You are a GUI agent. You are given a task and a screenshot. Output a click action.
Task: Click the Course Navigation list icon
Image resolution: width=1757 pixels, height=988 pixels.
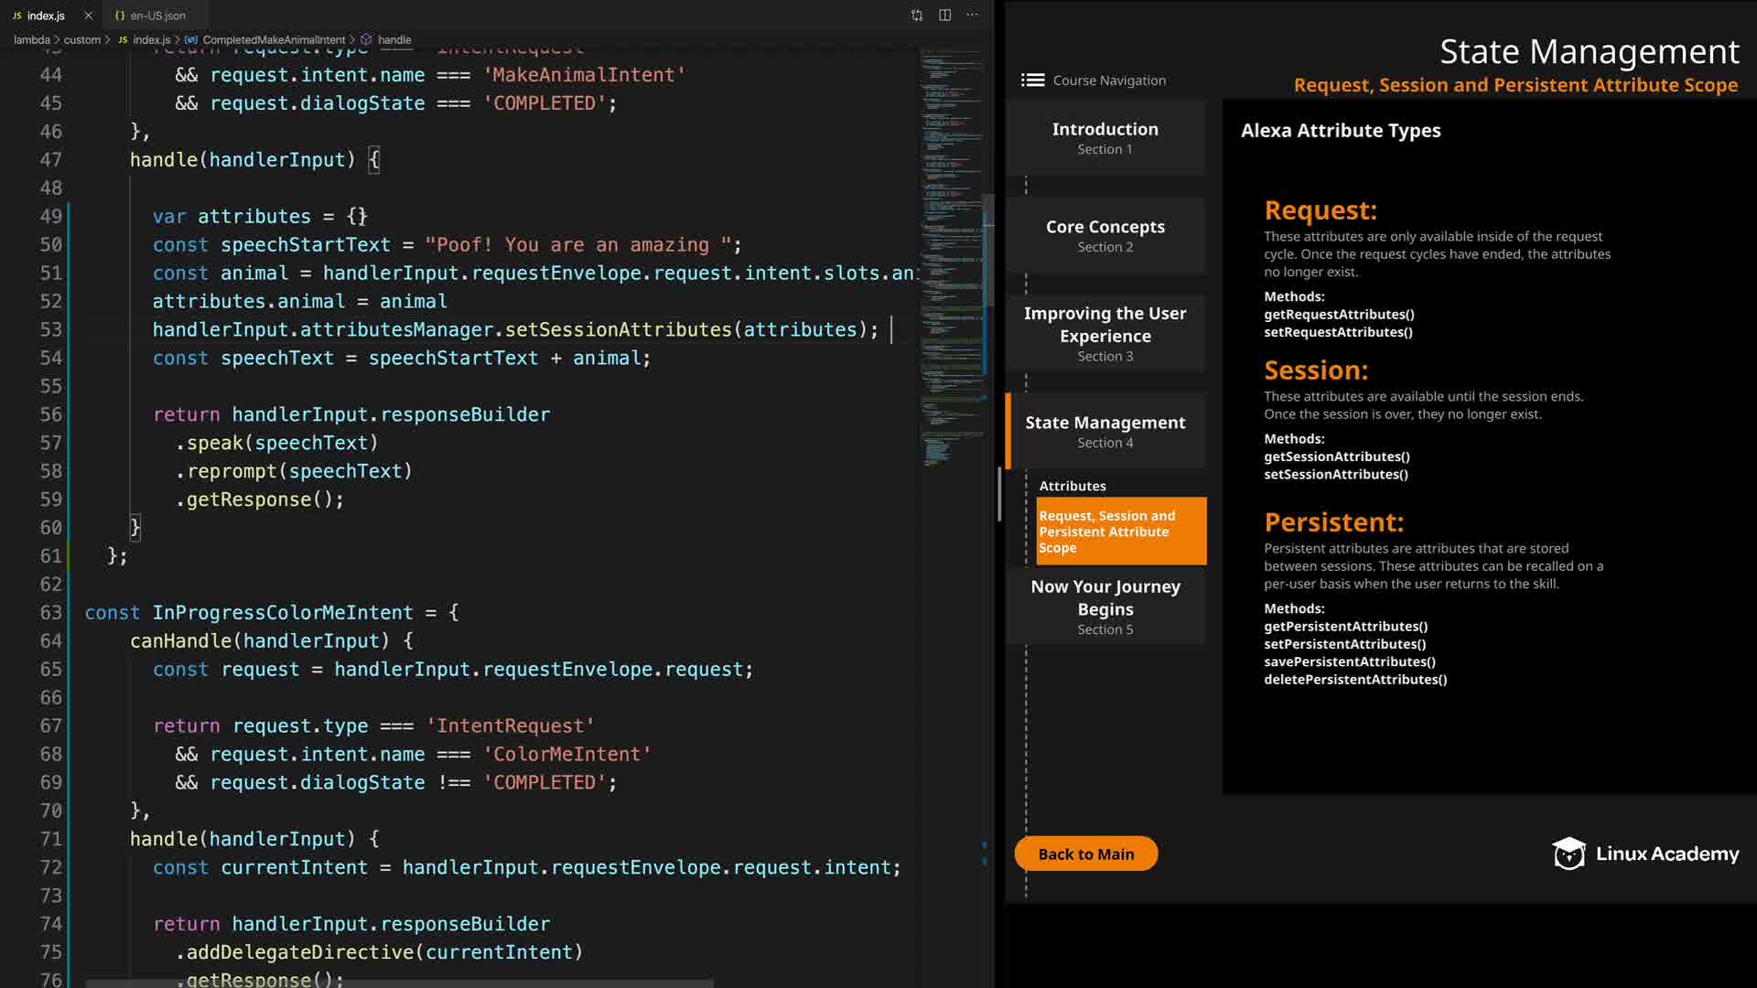pyautogui.click(x=1032, y=81)
